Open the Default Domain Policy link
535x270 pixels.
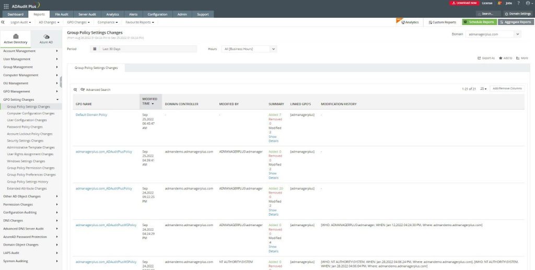(x=91, y=114)
